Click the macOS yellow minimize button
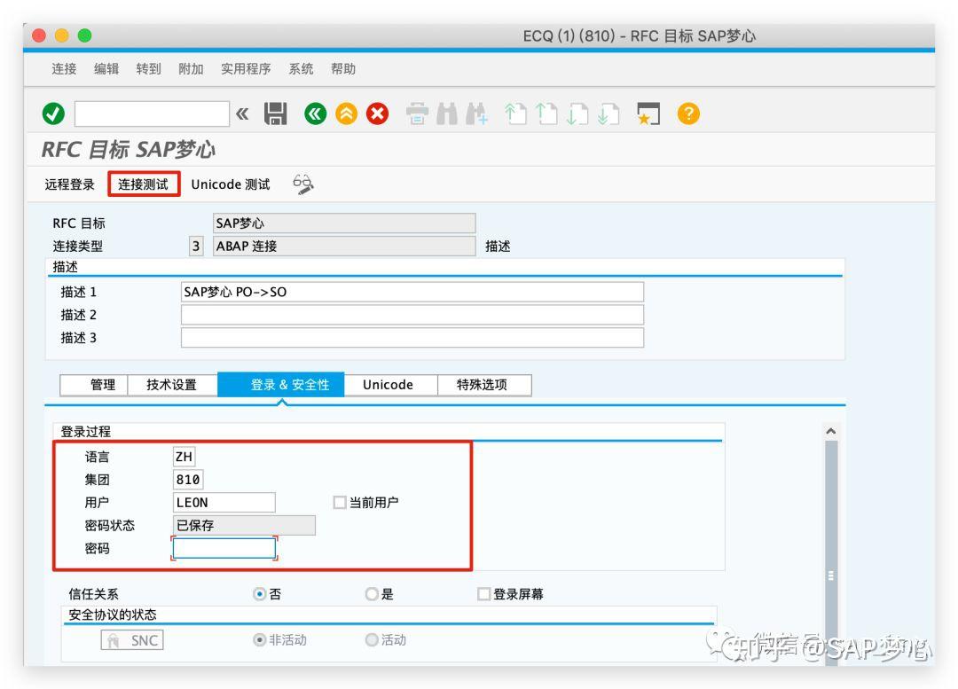Viewport: 958px width, 689px height. pos(62,35)
